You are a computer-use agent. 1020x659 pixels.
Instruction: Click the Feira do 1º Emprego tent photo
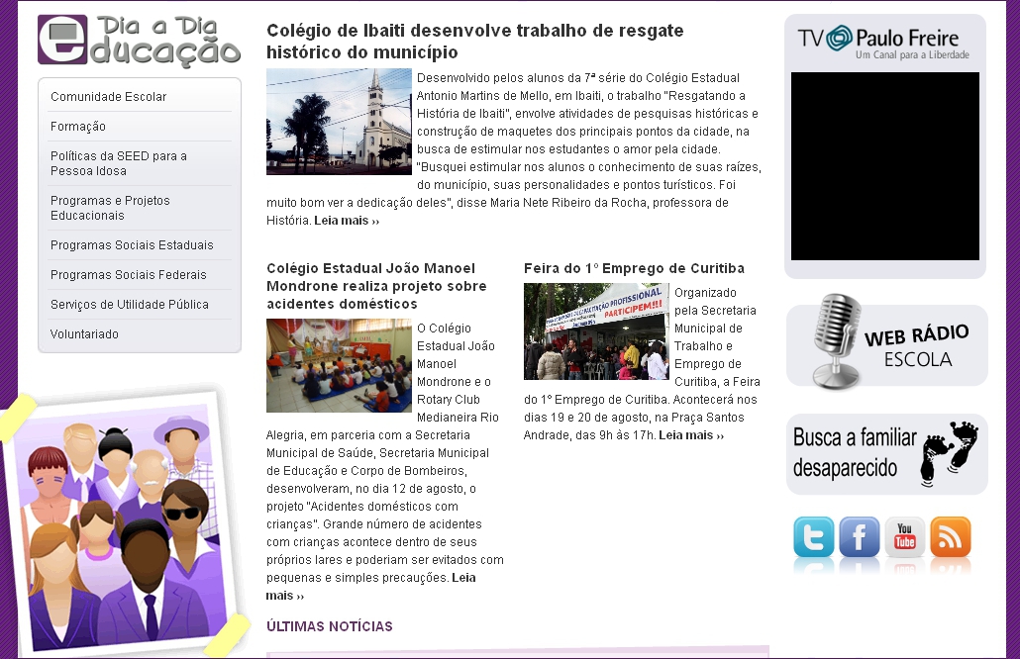tap(596, 331)
